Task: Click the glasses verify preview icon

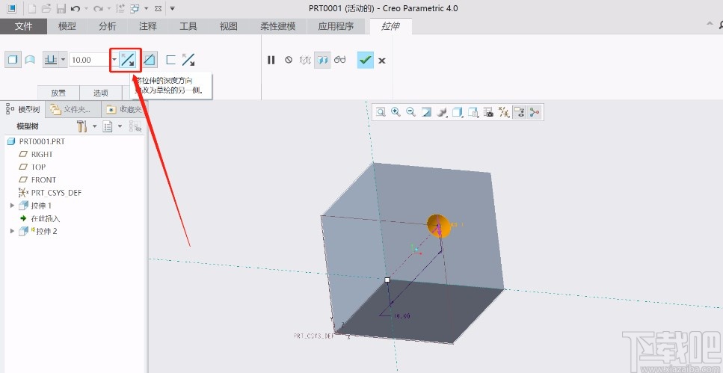Action: [x=340, y=60]
